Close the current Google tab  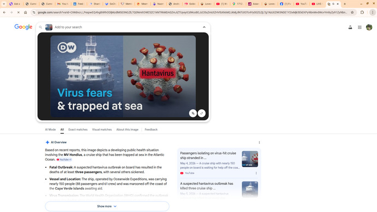click(x=338, y=4)
